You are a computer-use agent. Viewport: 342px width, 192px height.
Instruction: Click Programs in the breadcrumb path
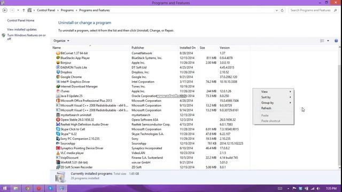[67, 10]
